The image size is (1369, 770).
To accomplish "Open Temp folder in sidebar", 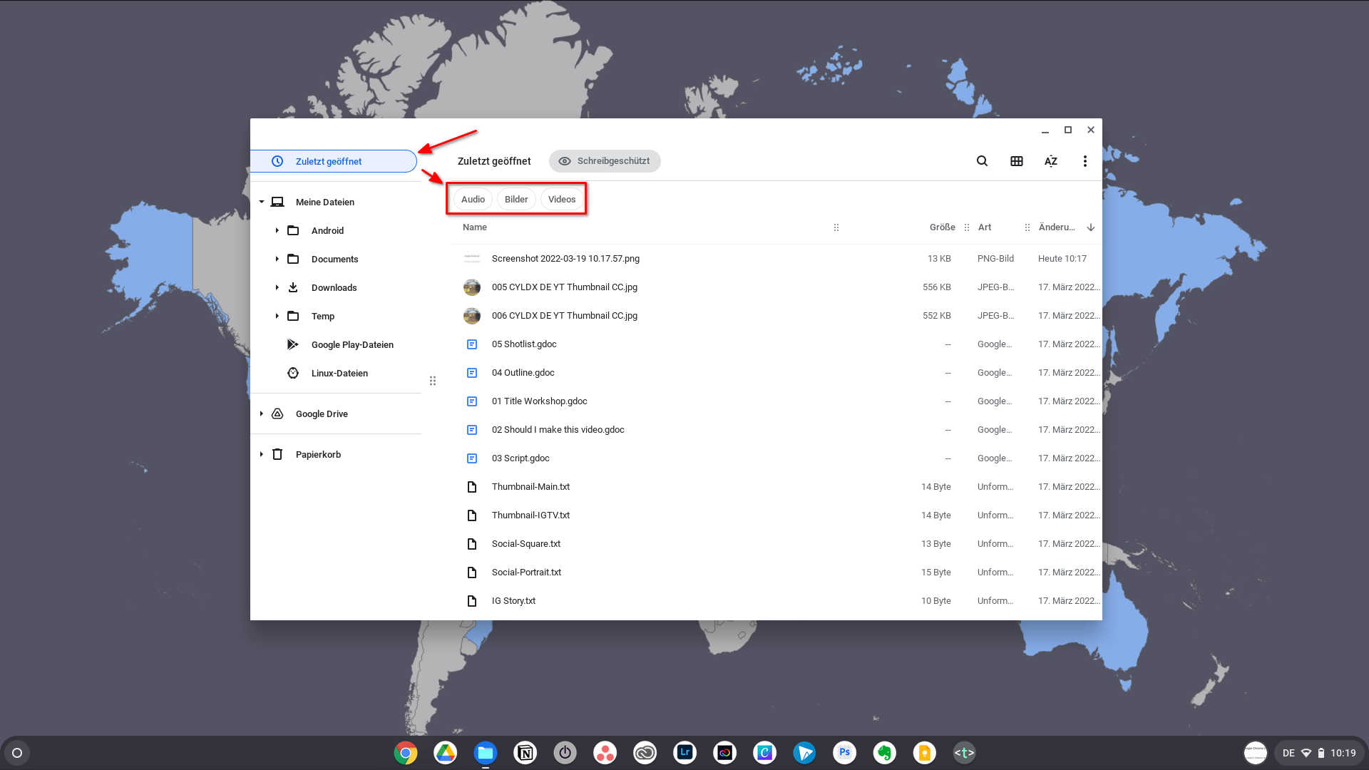I will tap(322, 316).
